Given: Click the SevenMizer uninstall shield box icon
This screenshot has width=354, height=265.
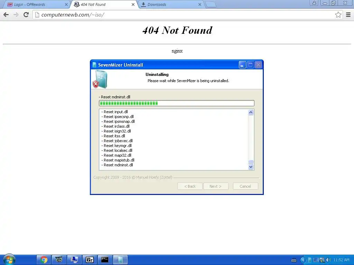Looking at the screenshot, I should point(100,79).
